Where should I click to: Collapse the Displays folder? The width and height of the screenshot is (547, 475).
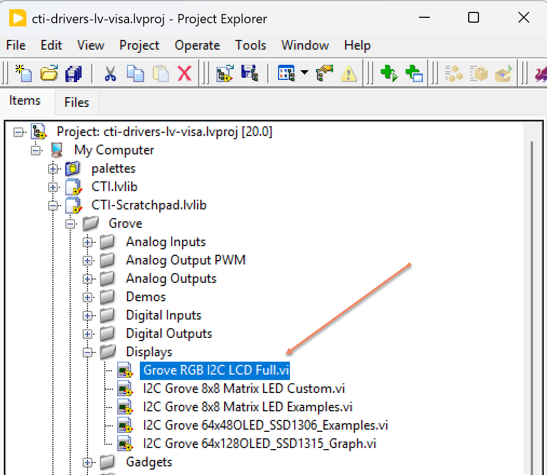(x=87, y=351)
